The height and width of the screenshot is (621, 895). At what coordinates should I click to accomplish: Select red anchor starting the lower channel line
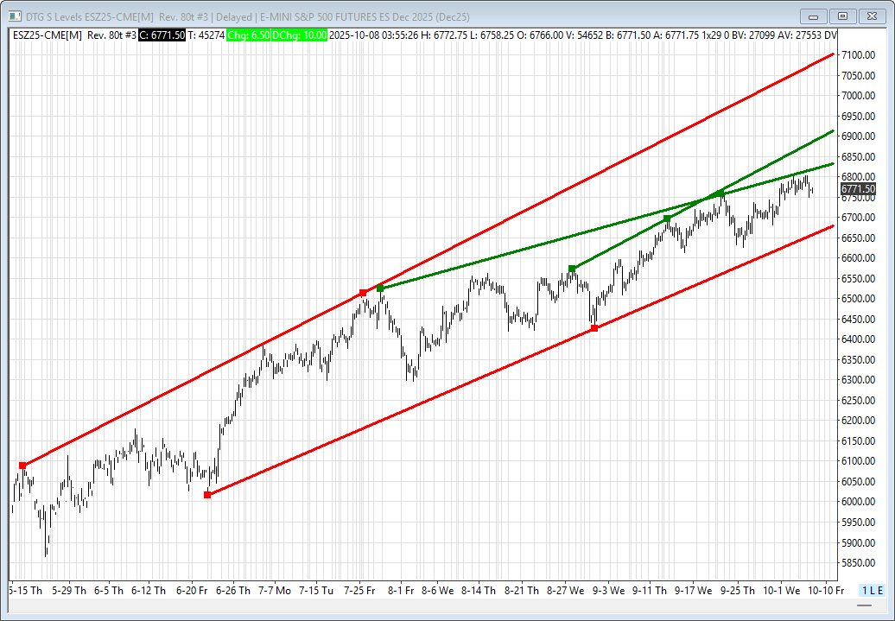(207, 495)
